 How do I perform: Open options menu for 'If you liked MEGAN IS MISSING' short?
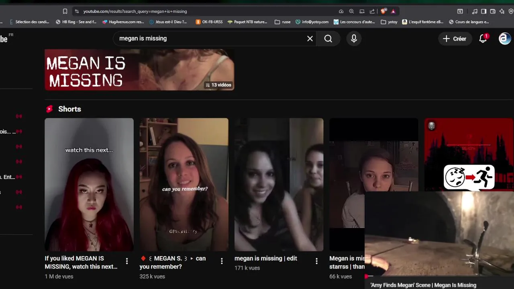127,261
